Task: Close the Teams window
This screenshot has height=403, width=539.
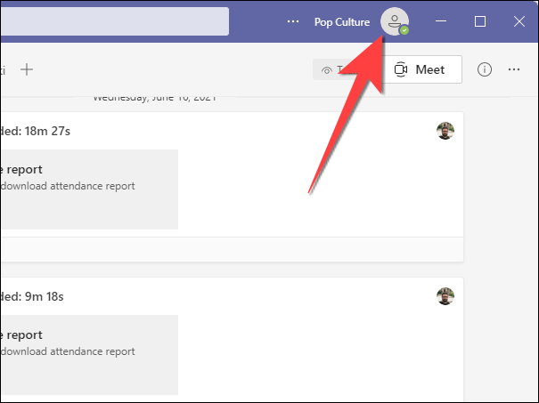Action: coord(519,21)
